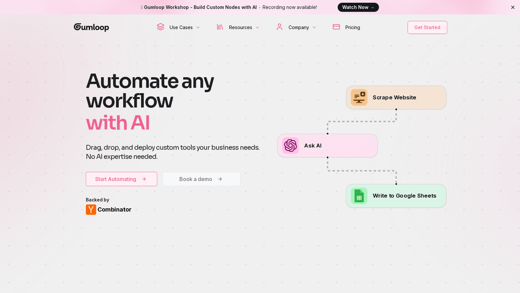Click the Ask AI OpenAI icon
The image size is (520, 293).
[290, 146]
